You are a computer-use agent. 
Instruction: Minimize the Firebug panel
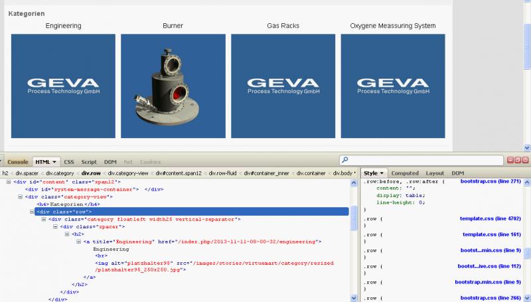click(510, 160)
